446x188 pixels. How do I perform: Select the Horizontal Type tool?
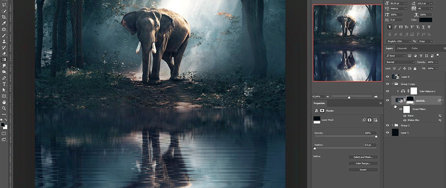tap(4, 84)
